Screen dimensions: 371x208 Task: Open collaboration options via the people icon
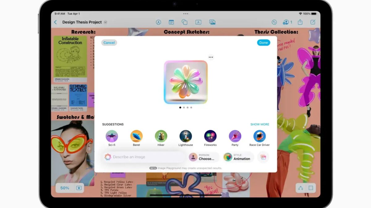coord(285,22)
